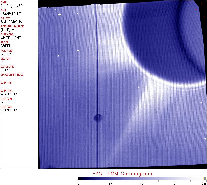This screenshot has width=207, height=185.
Task: Select the date value '21 Aug 1980'
Action: click(x=9, y=6)
